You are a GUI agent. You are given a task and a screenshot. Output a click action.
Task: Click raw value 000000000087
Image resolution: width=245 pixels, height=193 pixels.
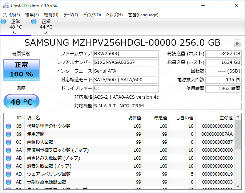[x=217, y=142]
